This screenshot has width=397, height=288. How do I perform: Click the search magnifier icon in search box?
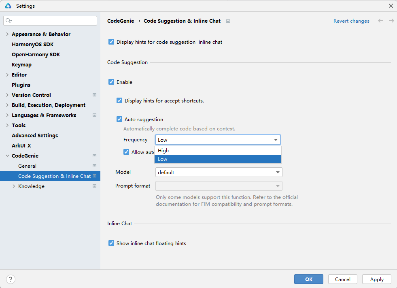[x=9, y=21]
